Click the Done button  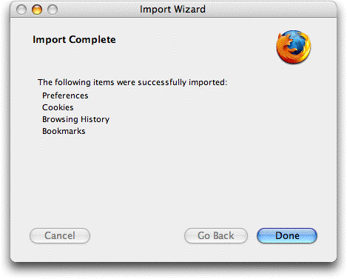coord(287,235)
